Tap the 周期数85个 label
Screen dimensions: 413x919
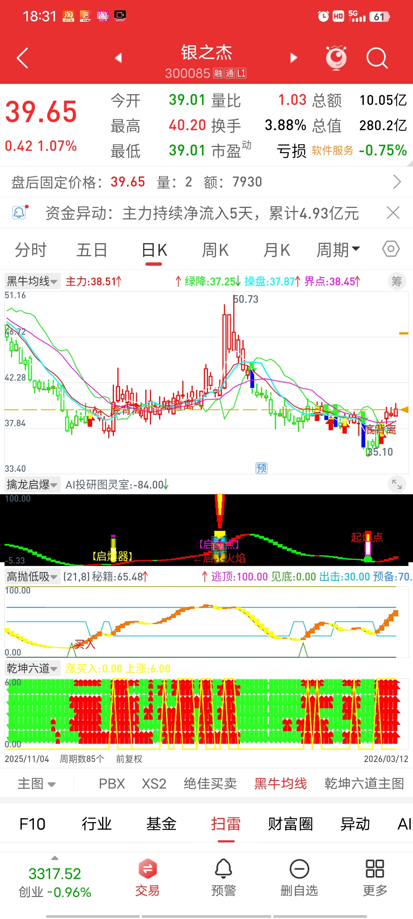coord(82,759)
